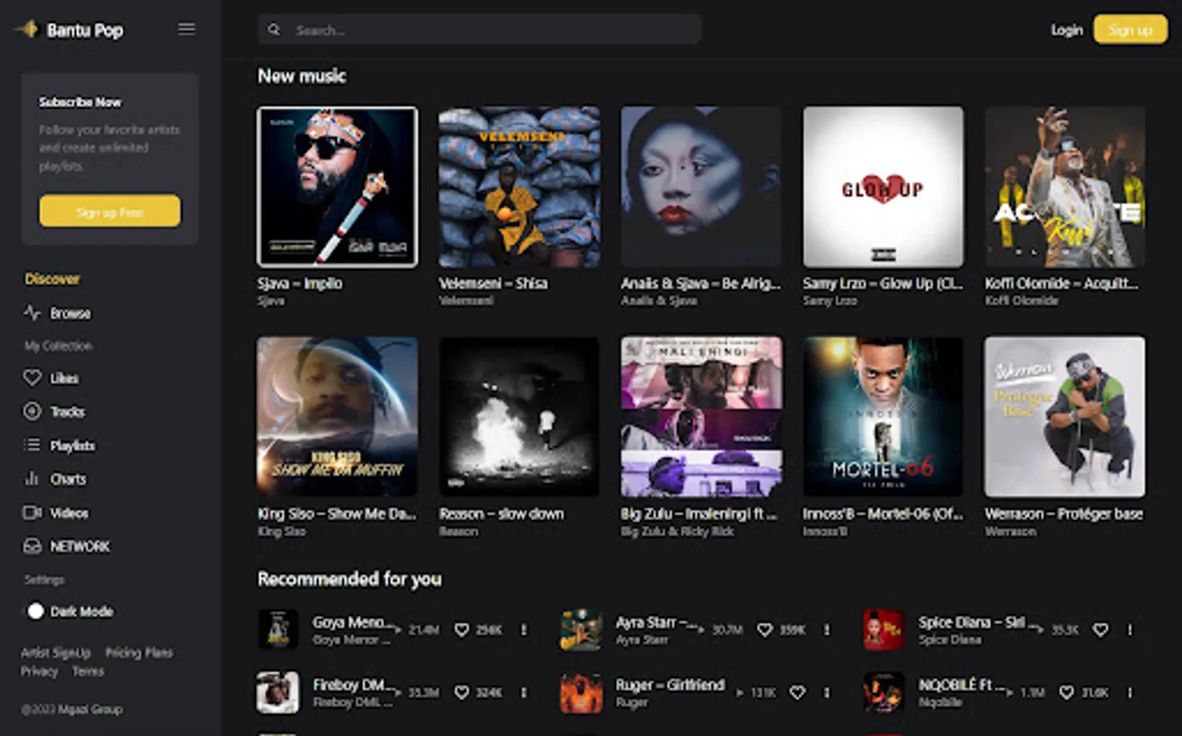This screenshot has height=736, width=1182.
Task: Open Ruger track thumbnail
Action: 581,693
